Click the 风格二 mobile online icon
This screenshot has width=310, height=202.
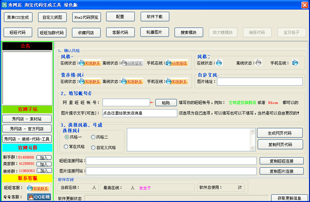click(295, 63)
